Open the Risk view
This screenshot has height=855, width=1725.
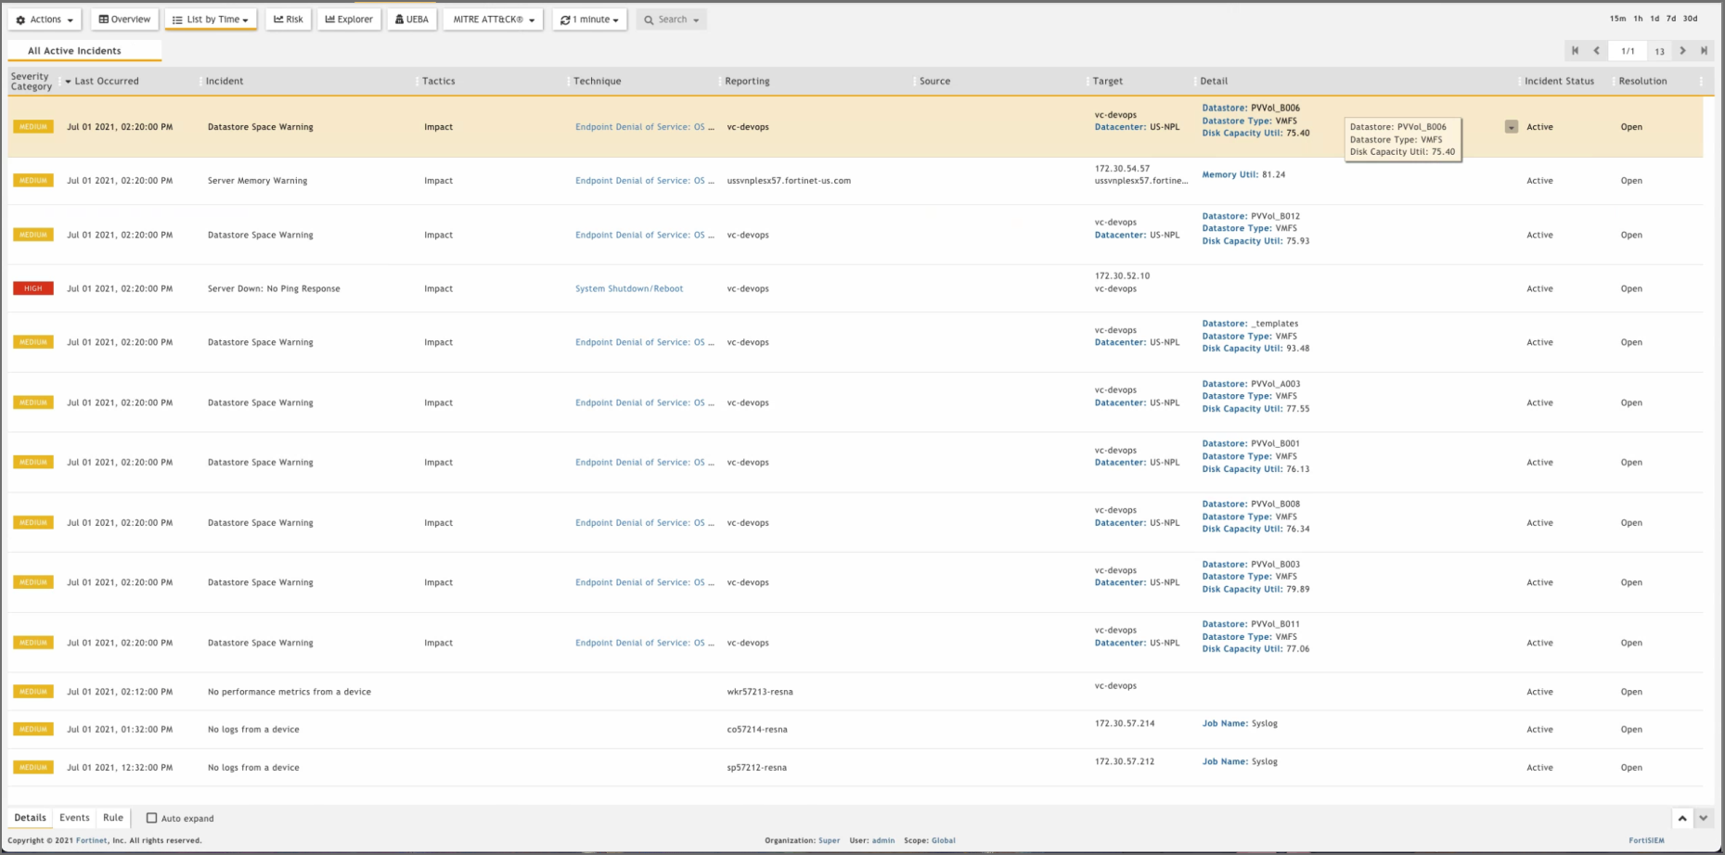point(289,19)
